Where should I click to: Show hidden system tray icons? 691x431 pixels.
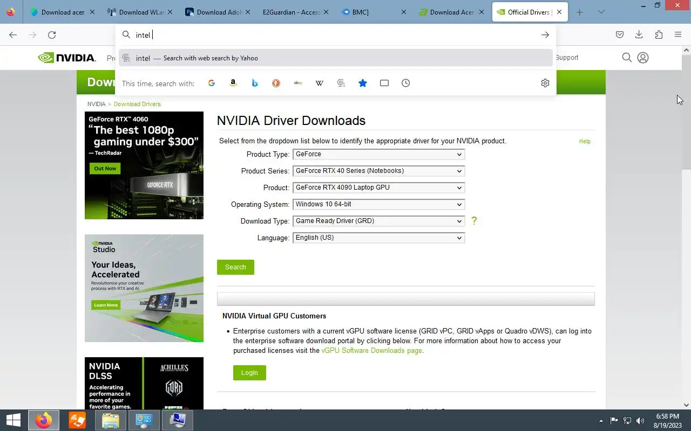(x=601, y=421)
